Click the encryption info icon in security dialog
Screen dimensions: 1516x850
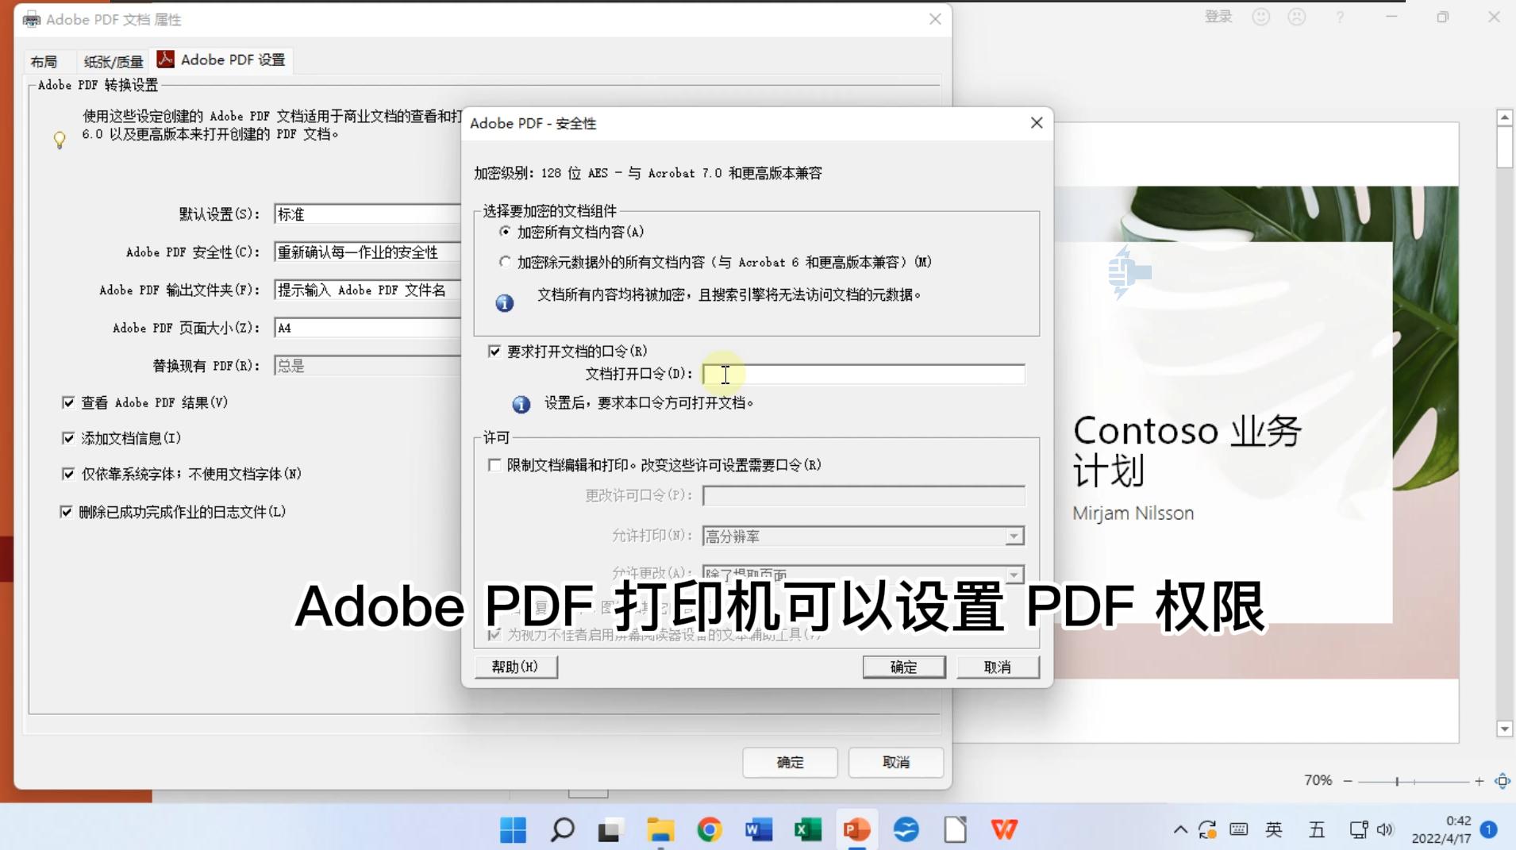[x=504, y=302]
